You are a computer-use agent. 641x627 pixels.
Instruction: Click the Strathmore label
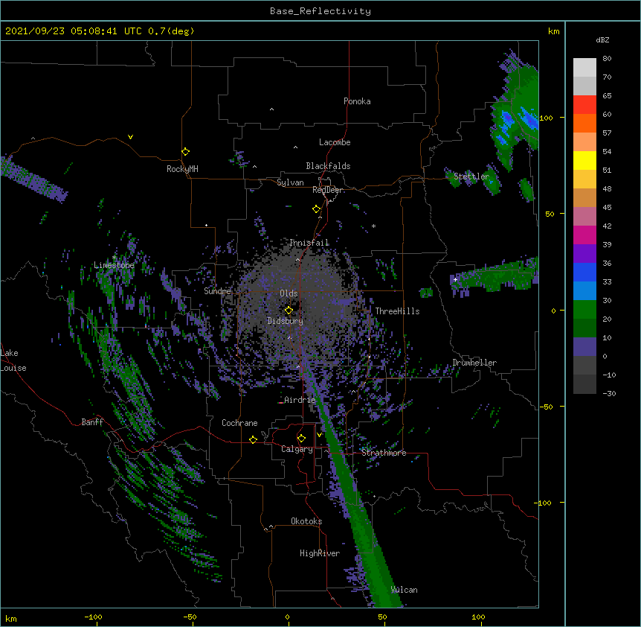coord(384,453)
